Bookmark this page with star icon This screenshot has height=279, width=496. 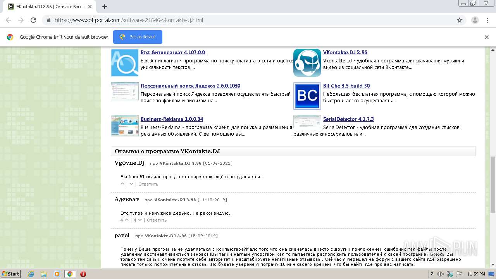[x=460, y=20]
